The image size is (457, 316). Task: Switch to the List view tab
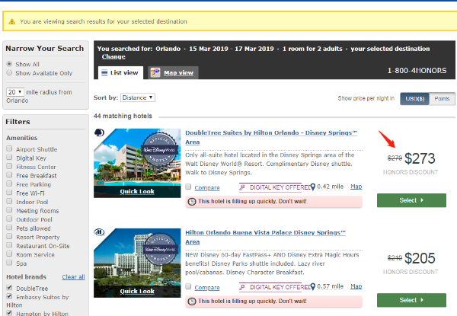coord(120,72)
